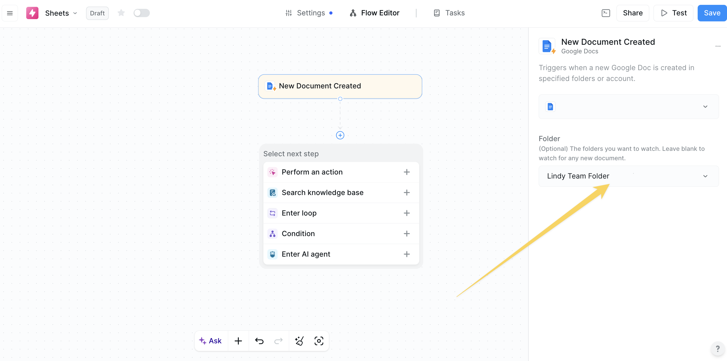The height and width of the screenshot is (361, 727).
Task: Click the undo arrow in bottom toolbar
Action: [259, 341]
